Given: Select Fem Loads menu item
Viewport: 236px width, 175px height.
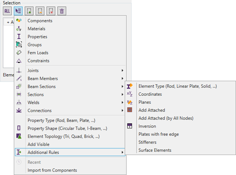Looking at the screenshot, I should pos(38,53).
